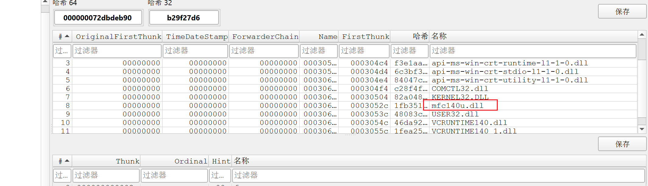The height and width of the screenshot is (186, 648).
Task: Click the import table scrollbar down arrow
Action: (x=642, y=129)
